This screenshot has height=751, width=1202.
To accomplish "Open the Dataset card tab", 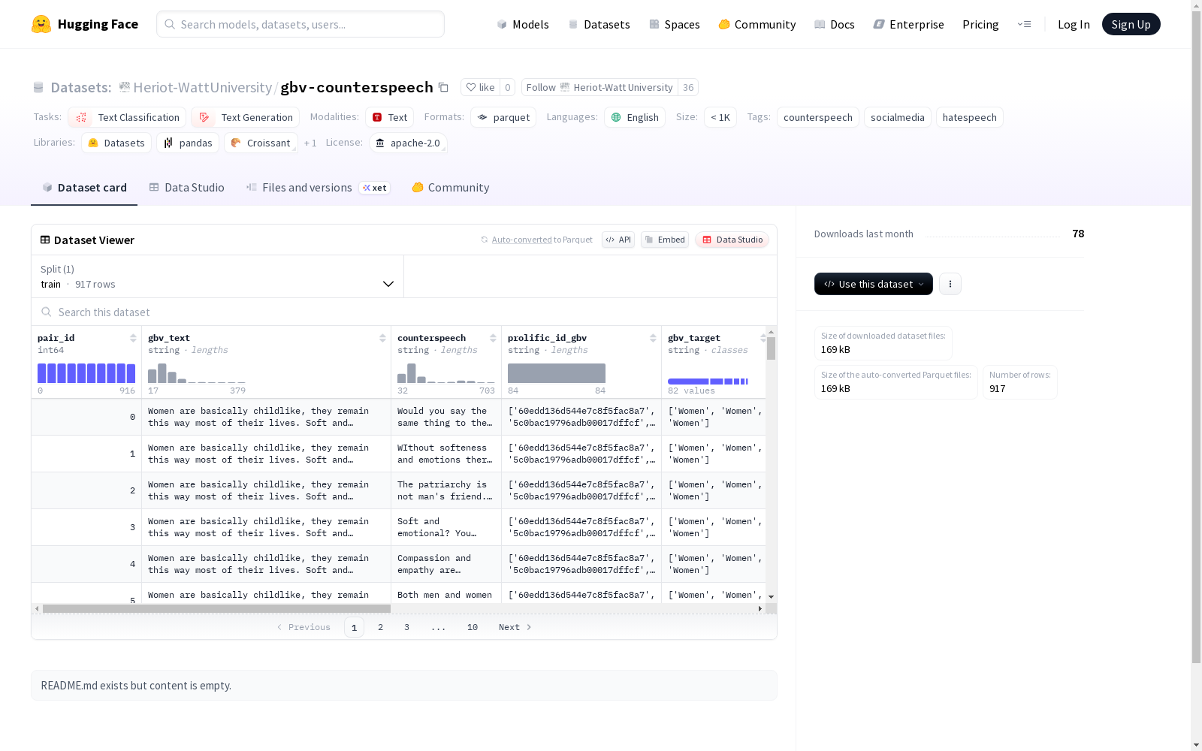I will 84,188.
